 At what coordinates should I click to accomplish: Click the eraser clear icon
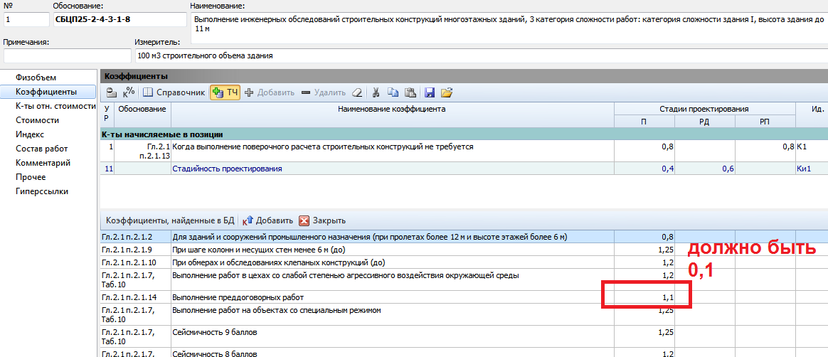tap(358, 92)
